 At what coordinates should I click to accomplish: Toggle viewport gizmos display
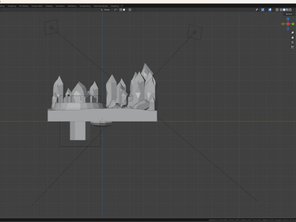point(263,10)
